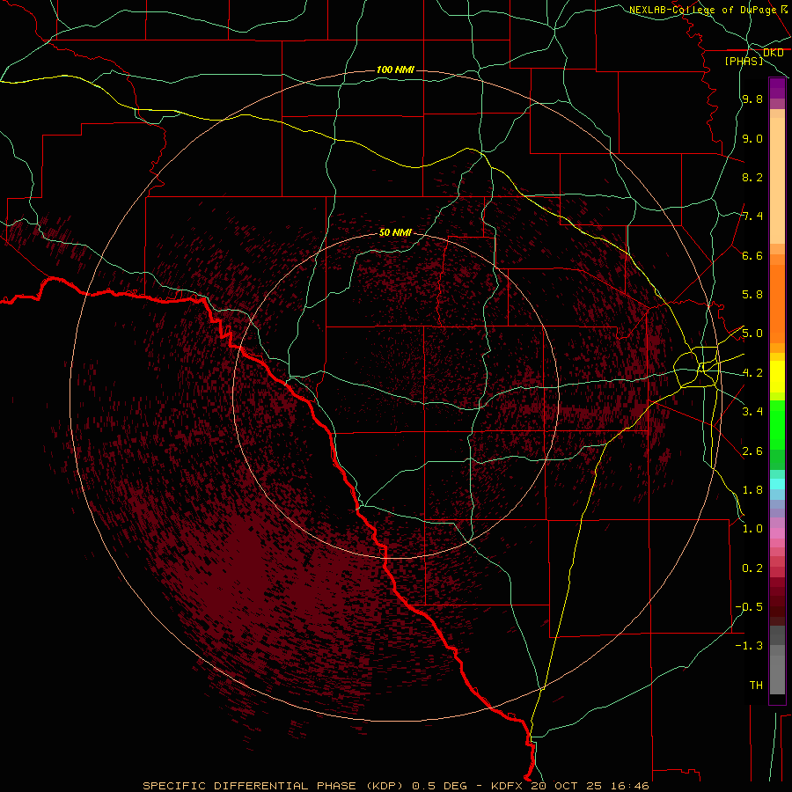
Task: Click the -0.5 value on the color scale
Action: [x=749, y=607]
